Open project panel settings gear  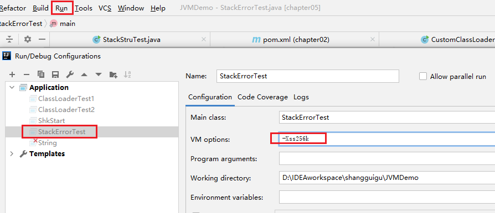(28, 39)
